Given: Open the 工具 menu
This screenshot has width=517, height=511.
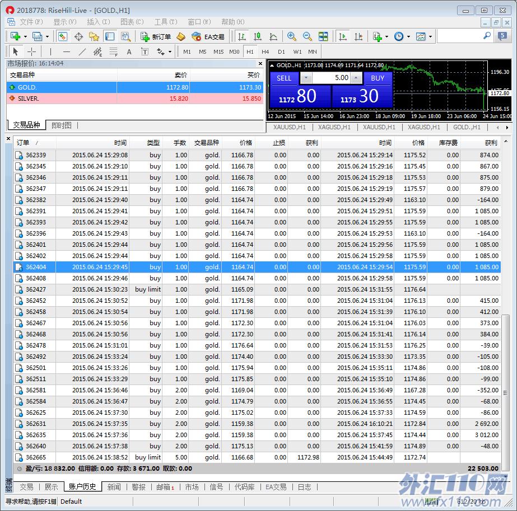Looking at the screenshot, I should [x=166, y=22].
